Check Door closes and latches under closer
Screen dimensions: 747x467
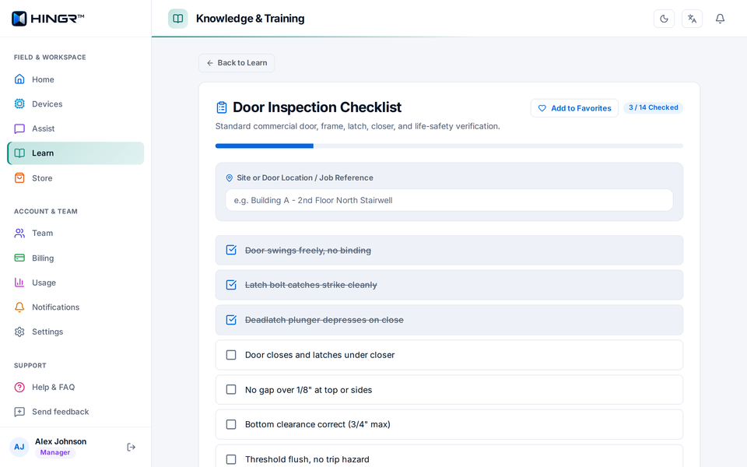[231, 355]
